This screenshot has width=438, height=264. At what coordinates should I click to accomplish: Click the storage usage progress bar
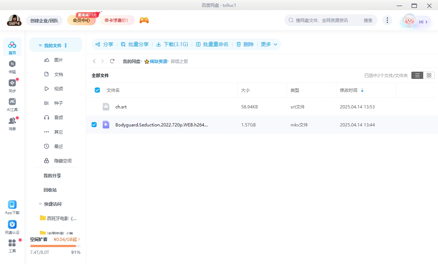coord(55,246)
